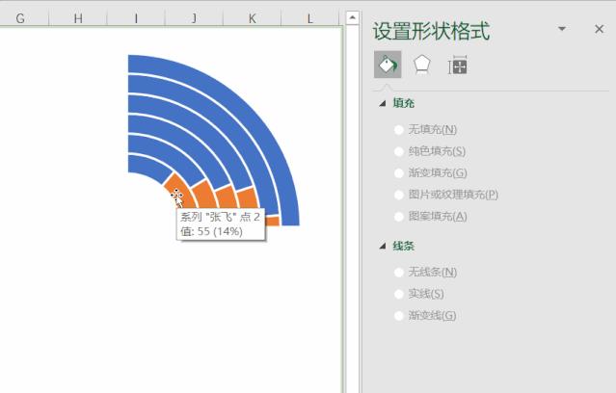Close the 设置形状格式 pane
616x393 pixels.
[599, 29]
